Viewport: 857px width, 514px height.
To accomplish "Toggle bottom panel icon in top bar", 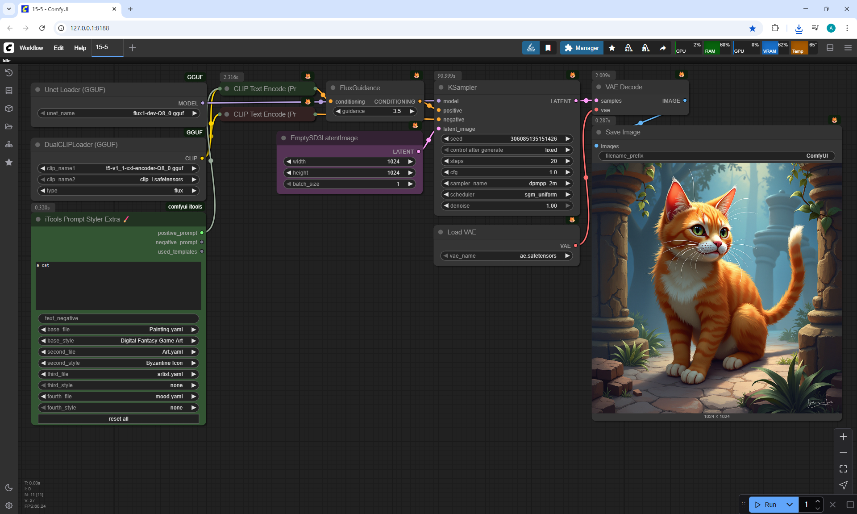I will coord(830,48).
